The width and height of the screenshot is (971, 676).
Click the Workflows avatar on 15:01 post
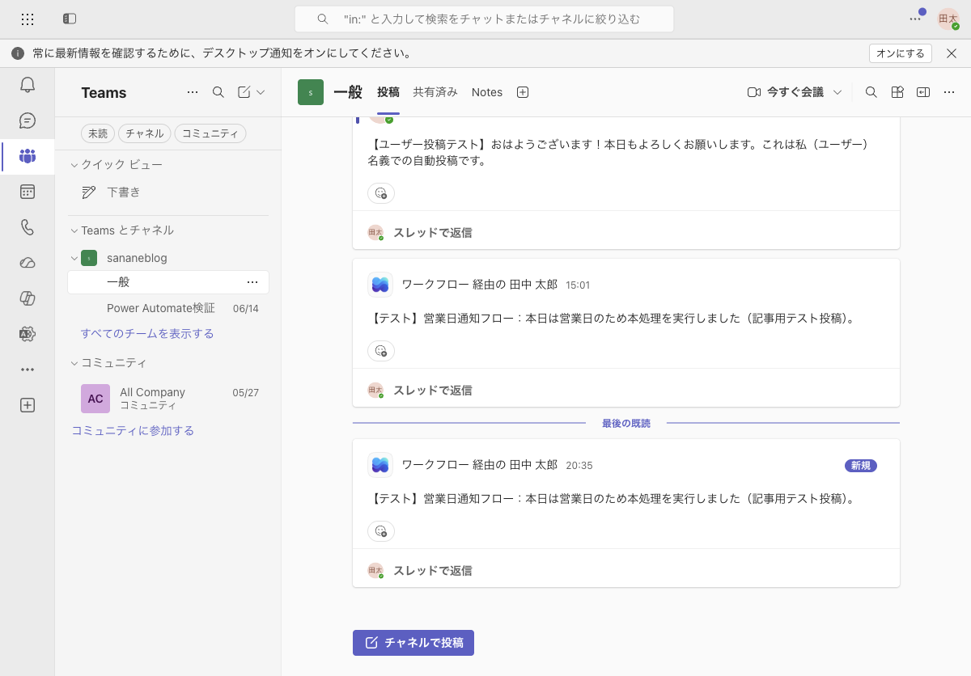click(x=380, y=285)
